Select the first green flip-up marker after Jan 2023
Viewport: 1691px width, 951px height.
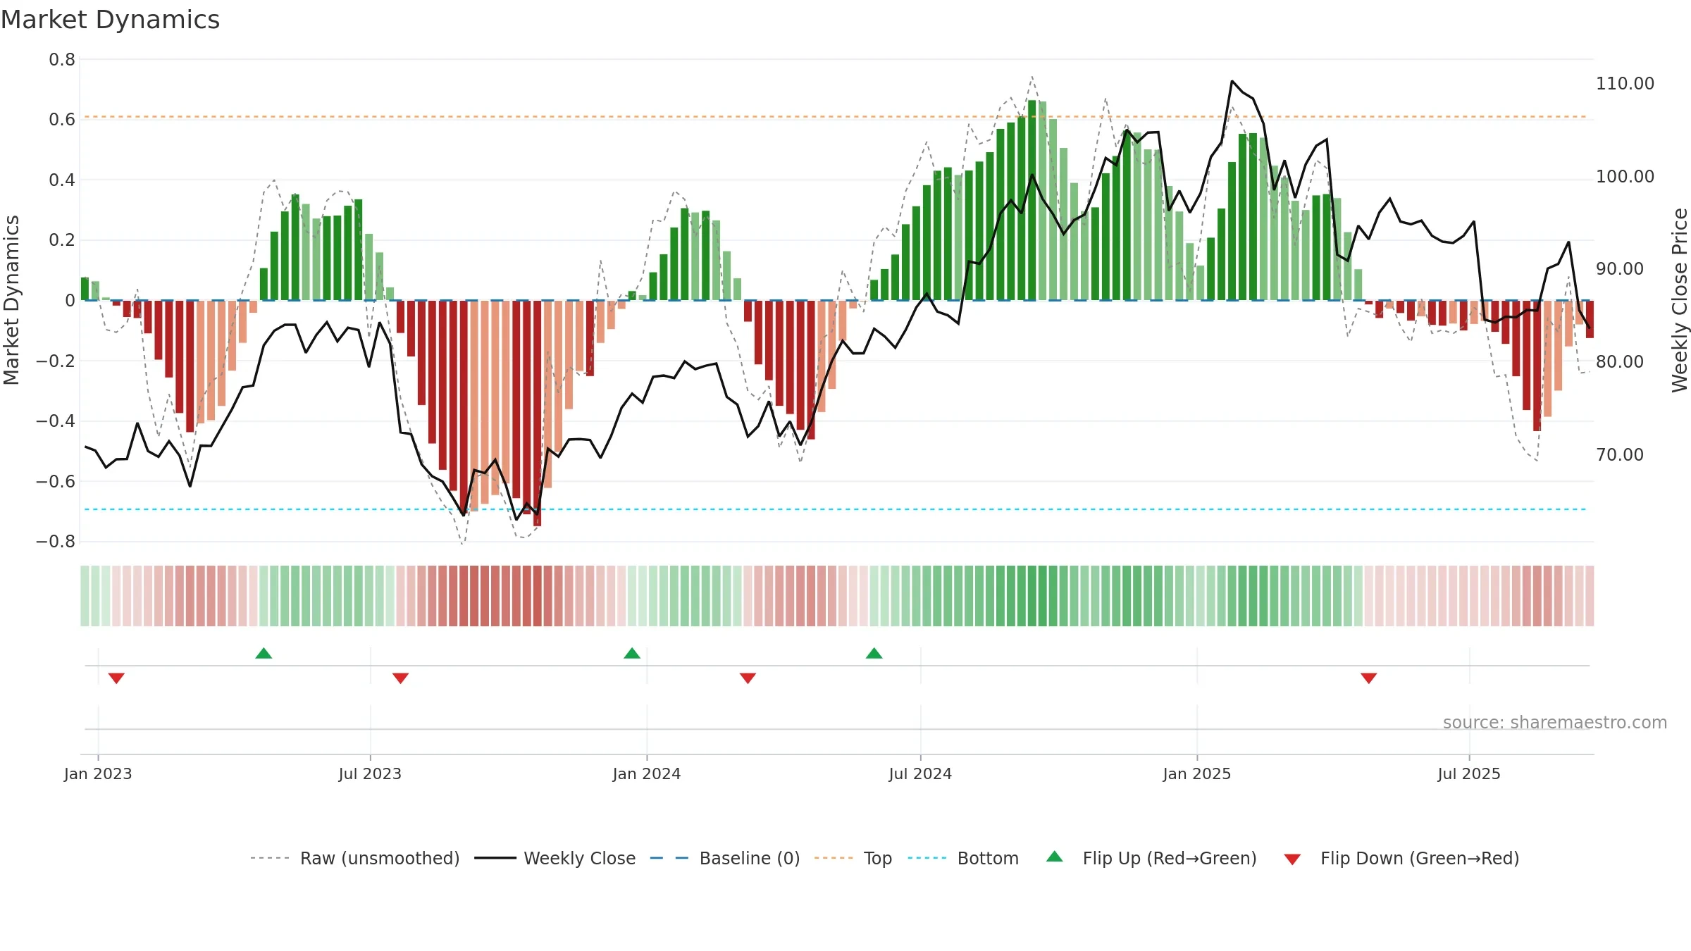[264, 653]
